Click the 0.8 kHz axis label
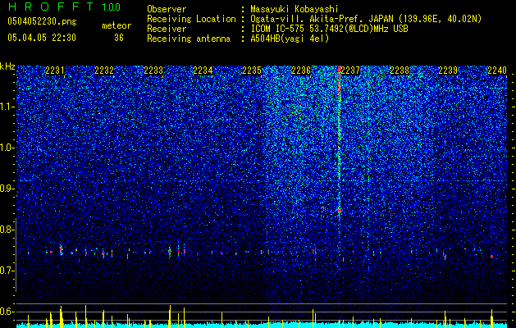This screenshot has width=516, height=328. tap(7, 230)
